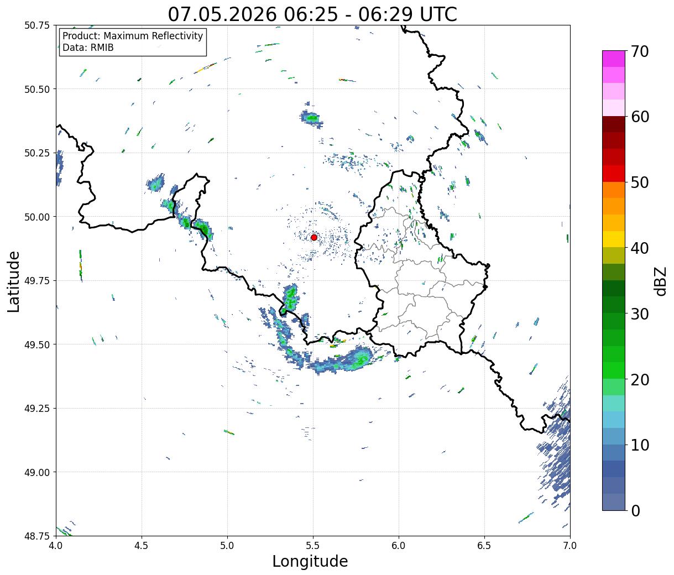This screenshot has height=575, width=674.
Task: Click the 4.0 longitude tick label
Action: 56,546
